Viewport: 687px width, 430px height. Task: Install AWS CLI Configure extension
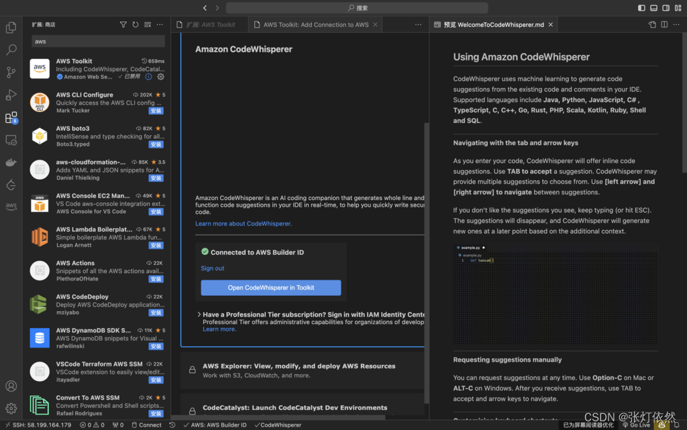156,111
